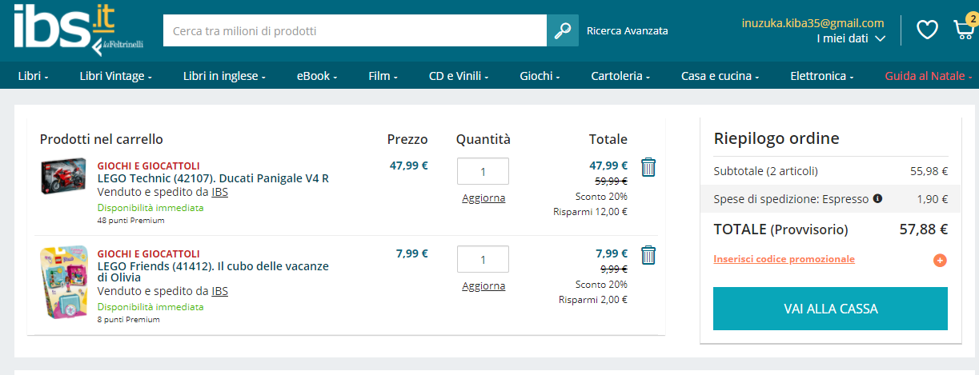The height and width of the screenshot is (375, 979).
Task: Open the Ricerca Avanzata link
Action: (627, 31)
